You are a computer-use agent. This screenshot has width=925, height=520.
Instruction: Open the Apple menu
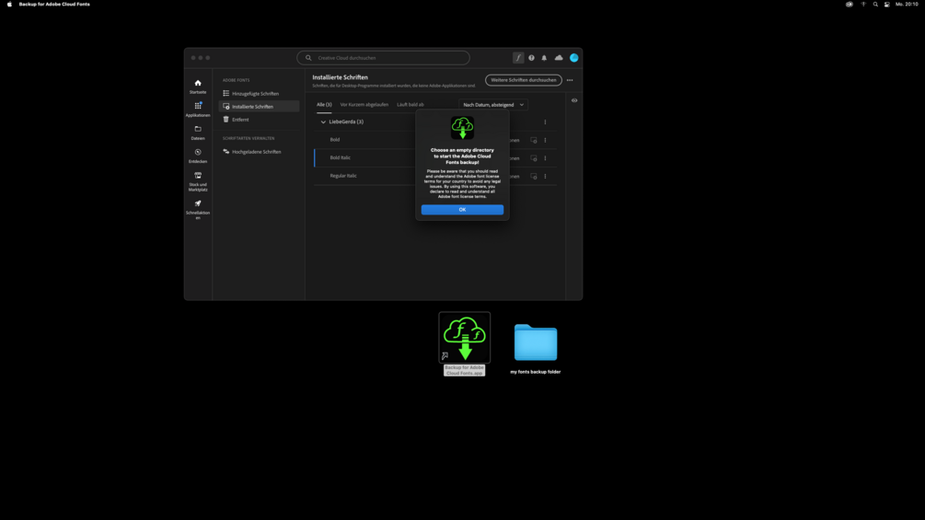click(x=9, y=4)
